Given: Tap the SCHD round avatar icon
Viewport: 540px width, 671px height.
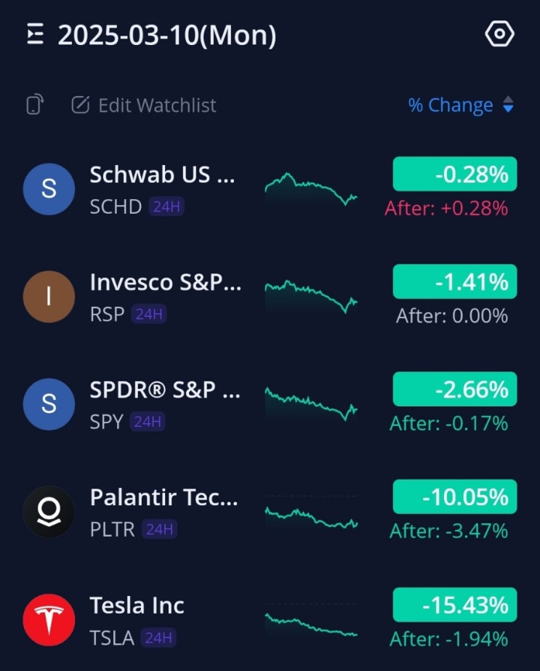Looking at the screenshot, I should [49, 189].
